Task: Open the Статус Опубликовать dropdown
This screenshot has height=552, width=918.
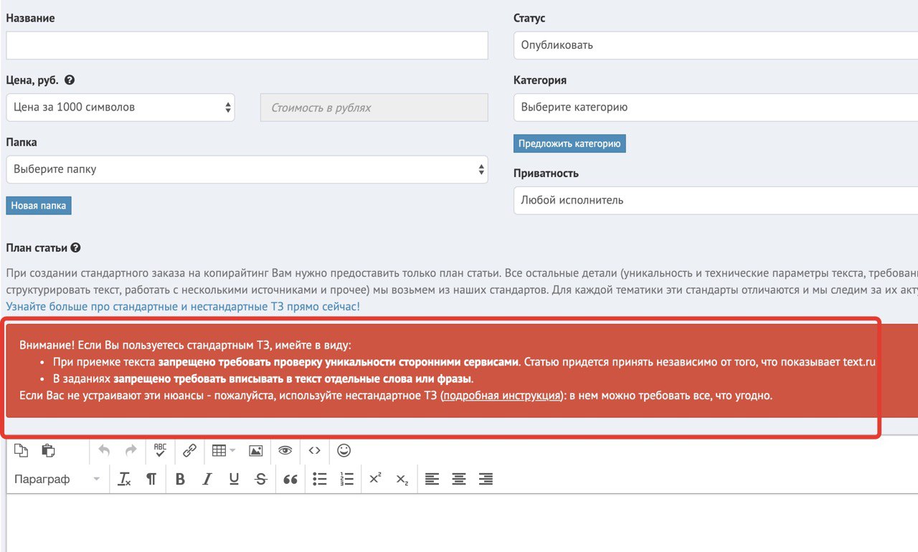Action: pyautogui.click(x=716, y=45)
